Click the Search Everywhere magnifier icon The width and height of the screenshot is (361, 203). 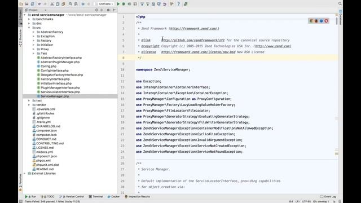[x=340, y=3]
